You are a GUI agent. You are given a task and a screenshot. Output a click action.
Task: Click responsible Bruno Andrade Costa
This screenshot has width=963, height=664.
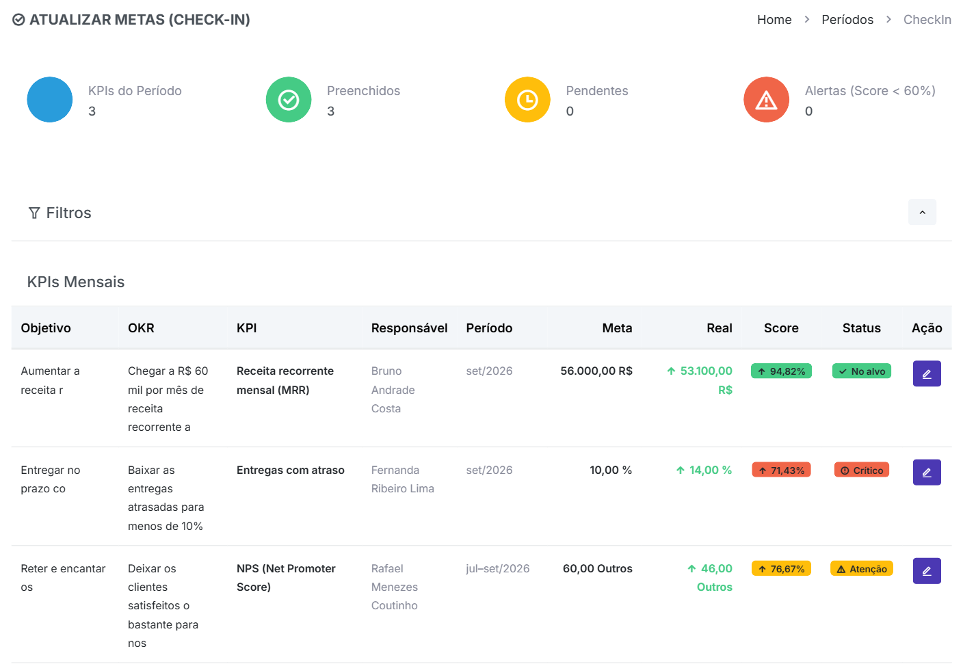[393, 390]
